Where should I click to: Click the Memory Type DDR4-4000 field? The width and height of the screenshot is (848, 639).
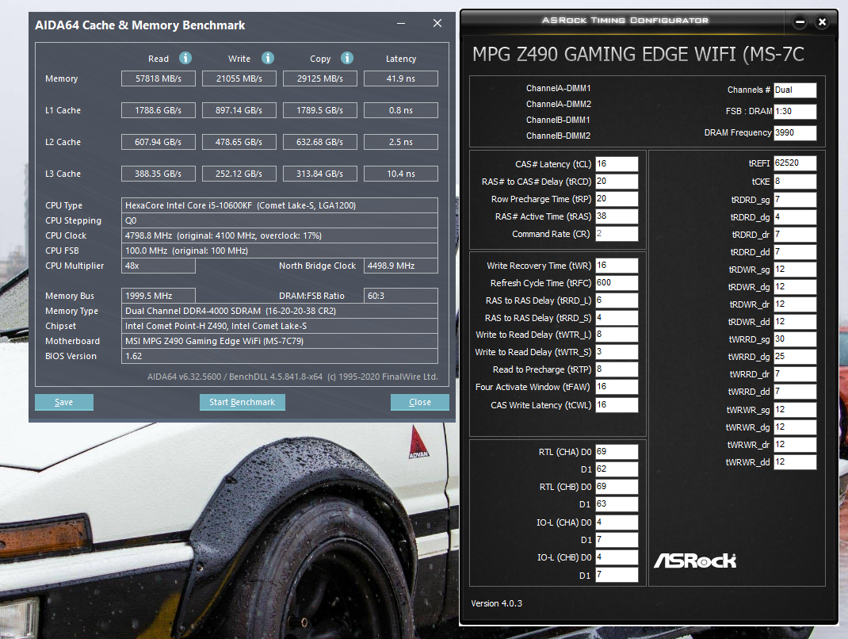tap(280, 311)
